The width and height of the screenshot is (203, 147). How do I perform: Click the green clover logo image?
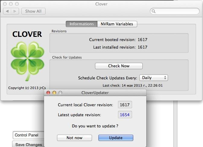(x=27, y=61)
